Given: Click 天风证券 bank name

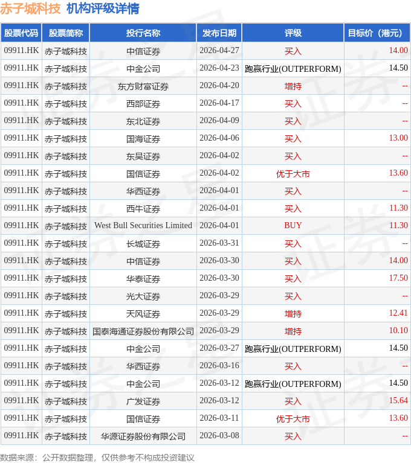Looking at the screenshot, I should 143,314.
